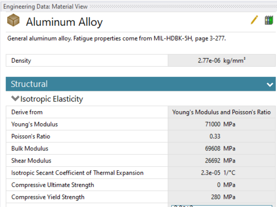Click the Bulk Modulus 69608 MPa value
This screenshot has width=277, height=207.
(x=221, y=148)
